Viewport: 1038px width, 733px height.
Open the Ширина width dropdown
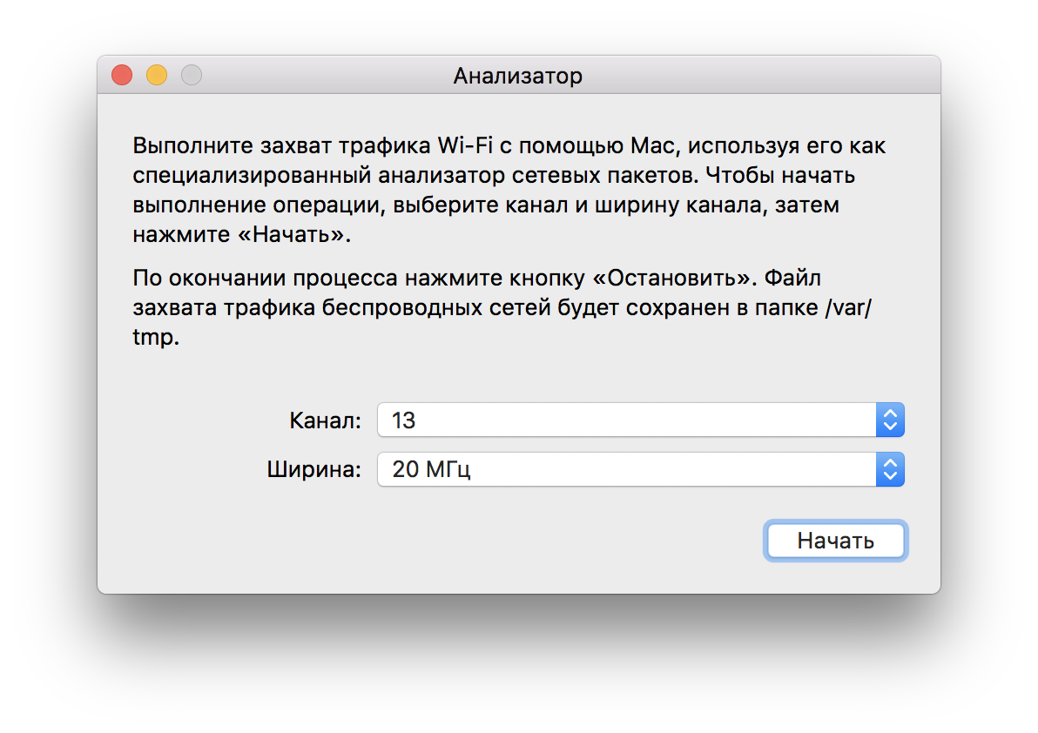627,470
